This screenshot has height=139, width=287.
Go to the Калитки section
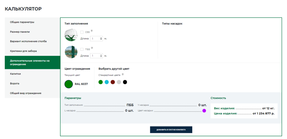15,74
